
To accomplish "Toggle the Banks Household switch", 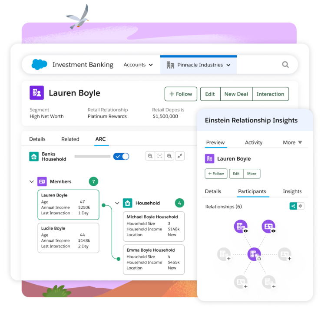I will tap(121, 156).
